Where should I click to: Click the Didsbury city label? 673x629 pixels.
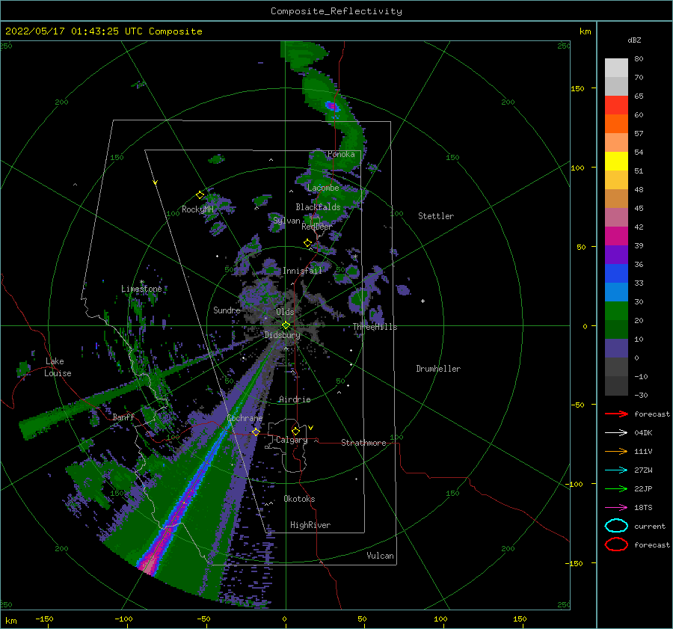[x=283, y=335]
